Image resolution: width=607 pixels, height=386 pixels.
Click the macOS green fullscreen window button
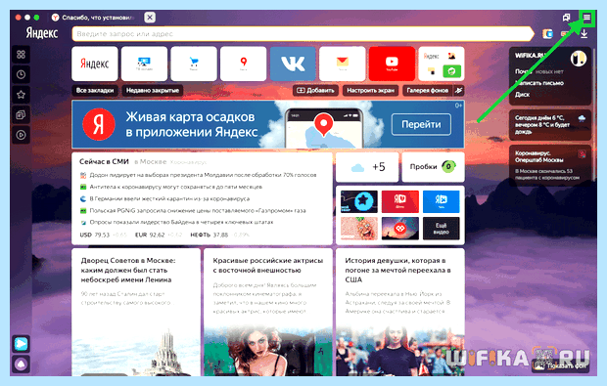click(37, 18)
